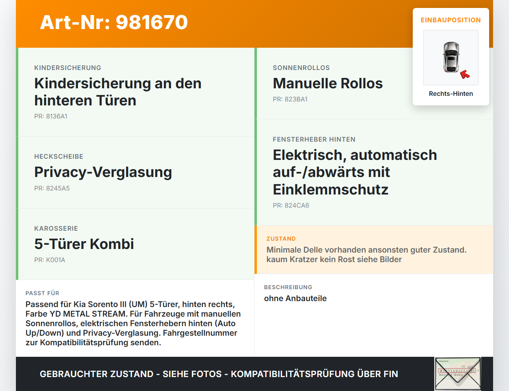The image size is (509, 391).
Task: Select PR code 823BA1
Action: [290, 99]
